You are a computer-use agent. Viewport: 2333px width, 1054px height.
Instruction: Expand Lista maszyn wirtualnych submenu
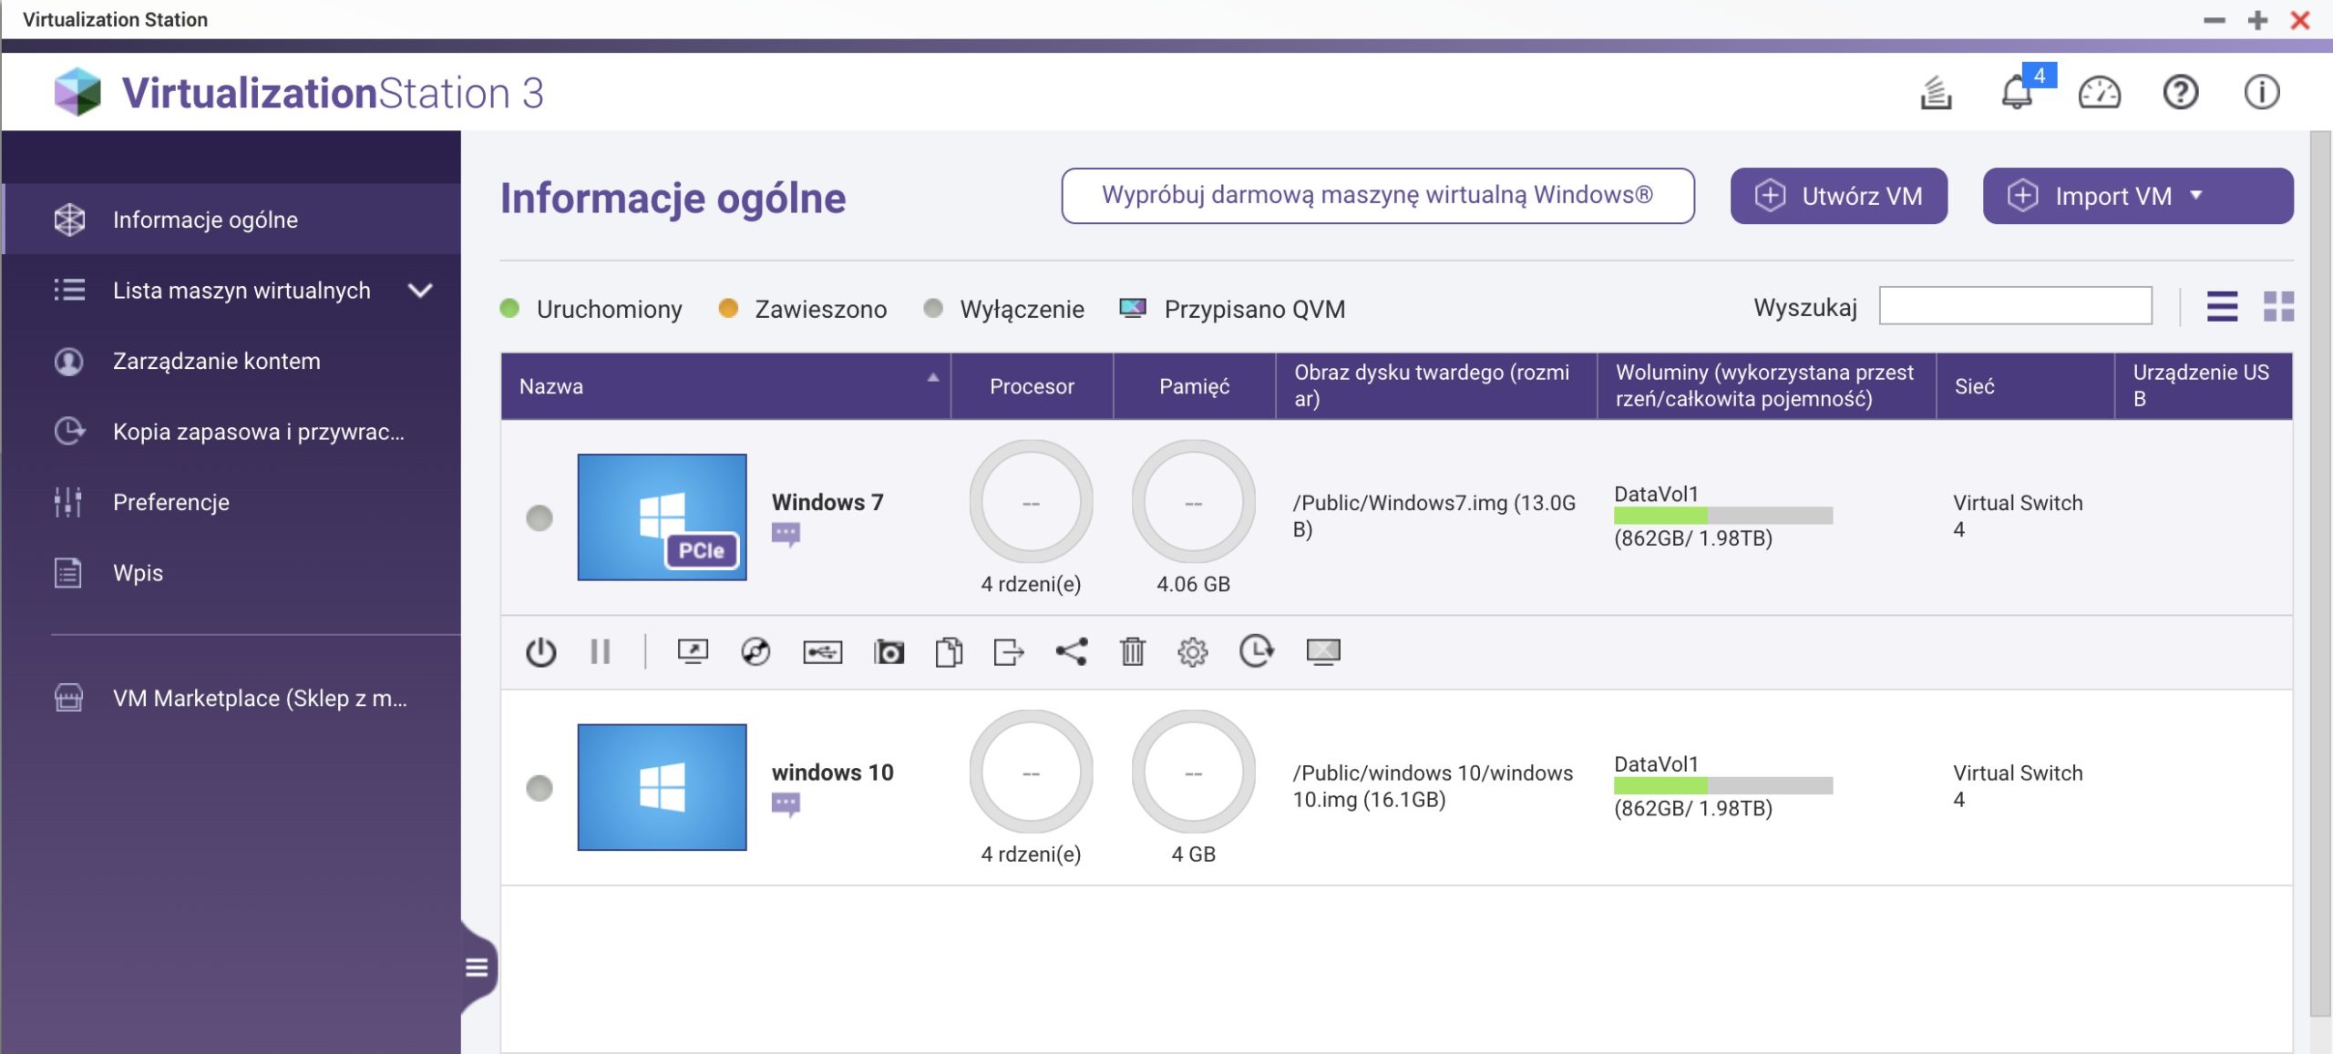click(x=419, y=291)
